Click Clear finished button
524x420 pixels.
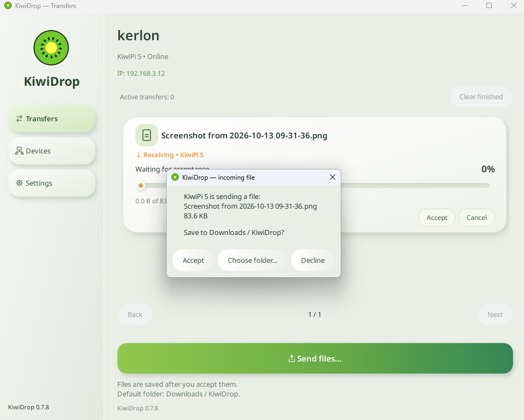[481, 97]
